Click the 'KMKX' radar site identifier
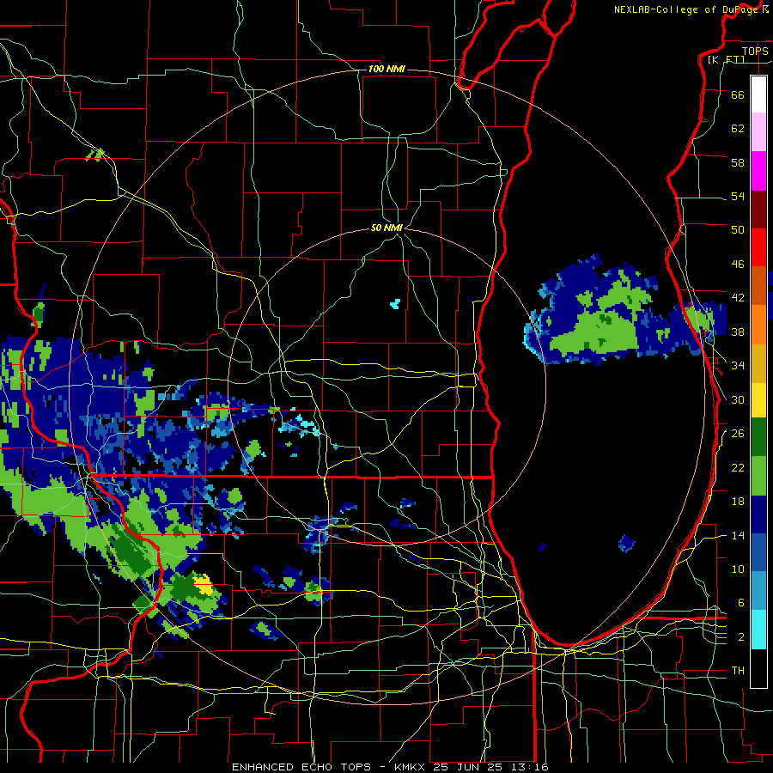The width and height of the screenshot is (773, 773). click(411, 767)
